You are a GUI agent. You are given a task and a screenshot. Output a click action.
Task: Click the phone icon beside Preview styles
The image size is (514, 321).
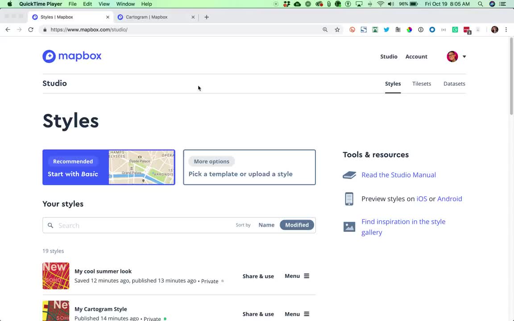pos(349,199)
